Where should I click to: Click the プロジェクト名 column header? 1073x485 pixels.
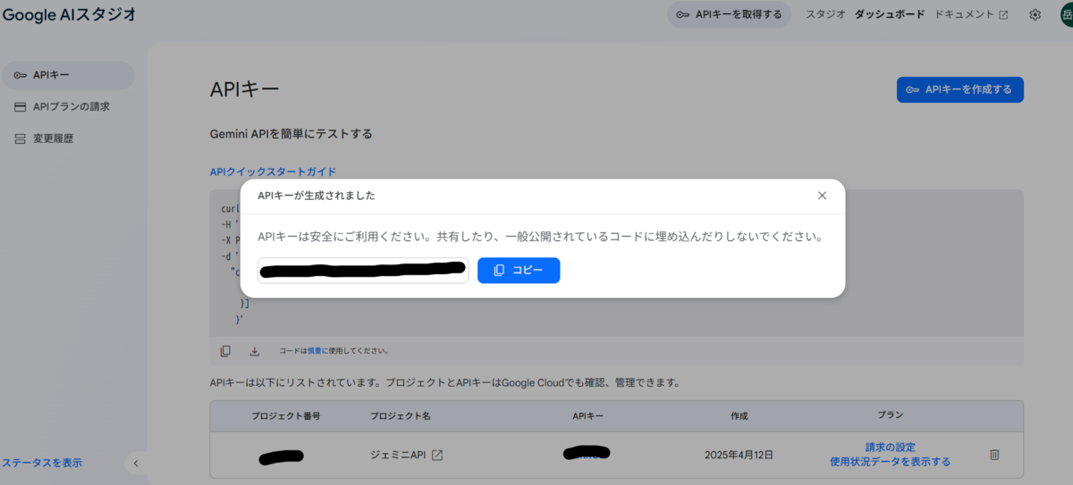401,415
